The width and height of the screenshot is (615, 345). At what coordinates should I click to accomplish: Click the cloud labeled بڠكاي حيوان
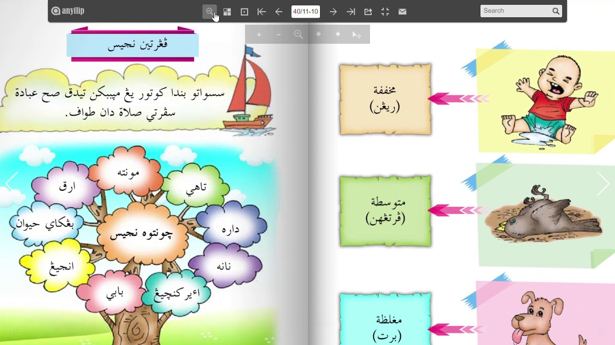(x=45, y=224)
